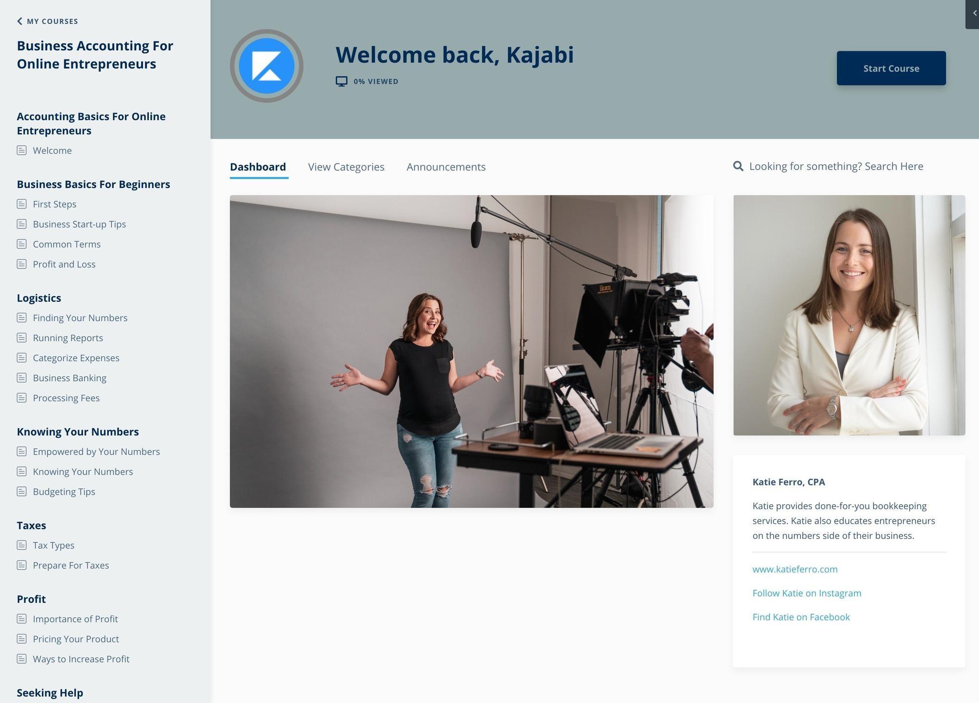Click the lesson icon beside First Steps
This screenshot has width=979, height=703.
[x=21, y=204]
